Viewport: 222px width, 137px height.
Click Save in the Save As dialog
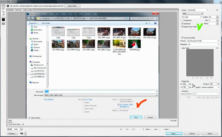[136, 117]
